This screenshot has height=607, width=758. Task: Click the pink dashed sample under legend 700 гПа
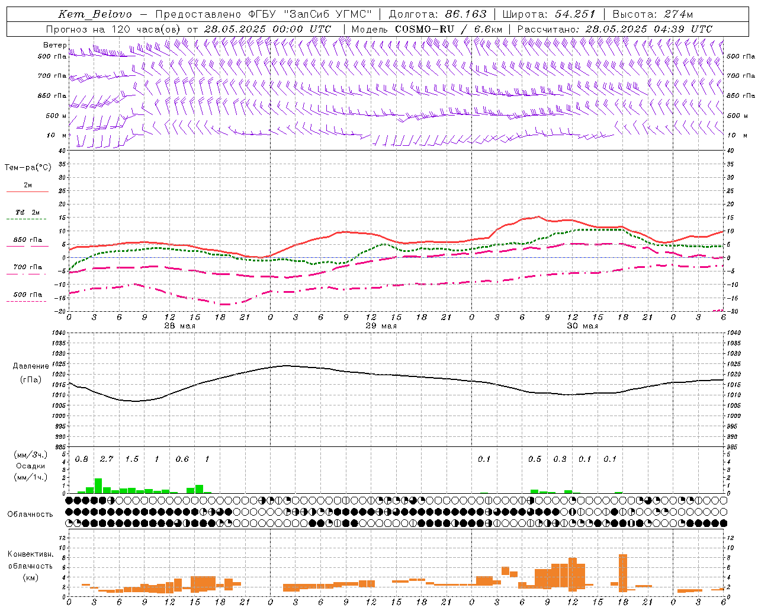point(27,274)
